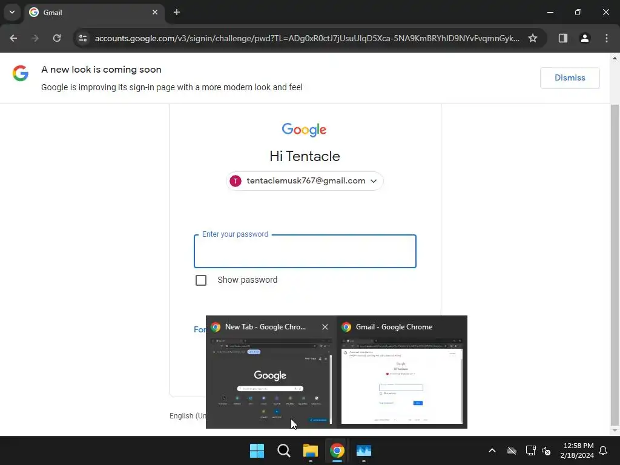The width and height of the screenshot is (620, 465).
Task: Open the notifications bell
Action: point(604,450)
